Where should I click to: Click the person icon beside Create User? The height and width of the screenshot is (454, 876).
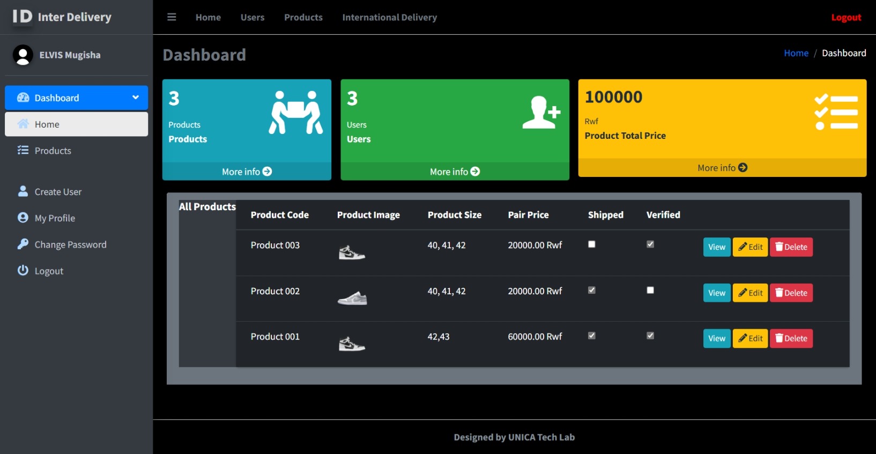[23, 191]
